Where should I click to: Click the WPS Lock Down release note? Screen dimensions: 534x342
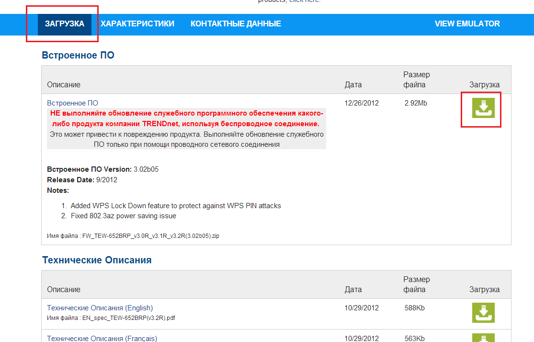176,206
